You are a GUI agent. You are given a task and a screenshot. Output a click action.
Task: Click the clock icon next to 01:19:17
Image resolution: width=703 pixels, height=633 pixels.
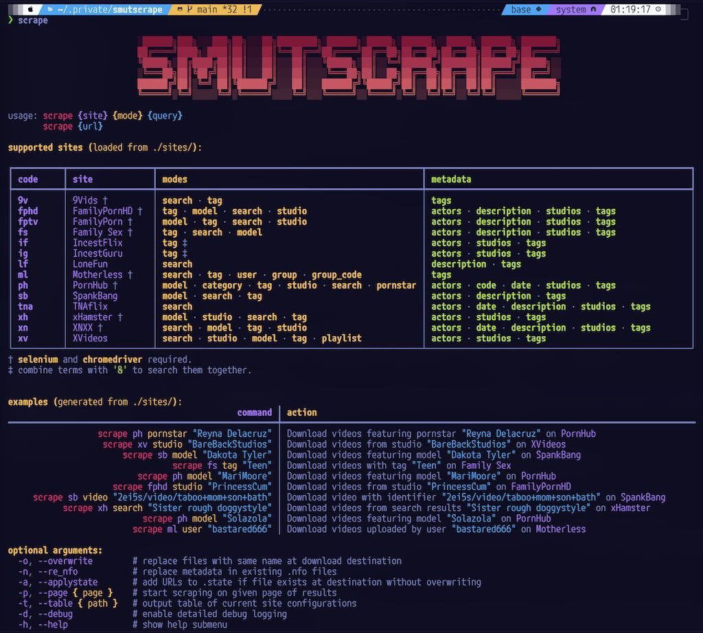coord(658,9)
